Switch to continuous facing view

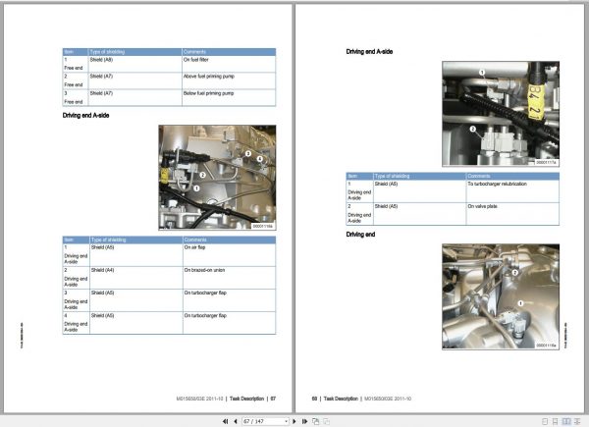coord(577,421)
